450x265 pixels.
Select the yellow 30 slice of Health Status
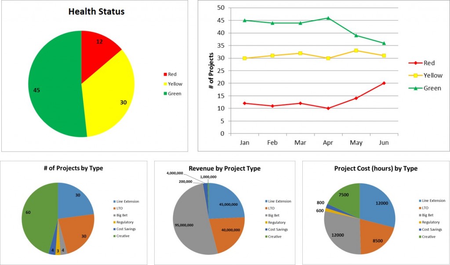pos(112,98)
